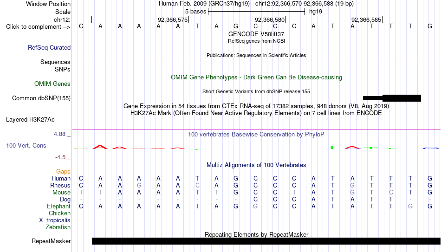Click the Rhesus species row label
Viewport: 441px width, 252px height.
(x=60, y=186)
